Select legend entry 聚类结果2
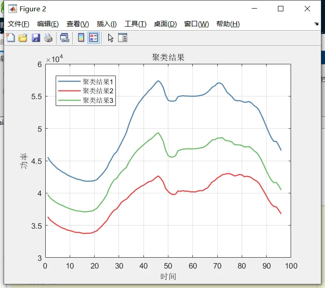Image resolution: width=325 pixels, height=288 pixels. (98, 91)
